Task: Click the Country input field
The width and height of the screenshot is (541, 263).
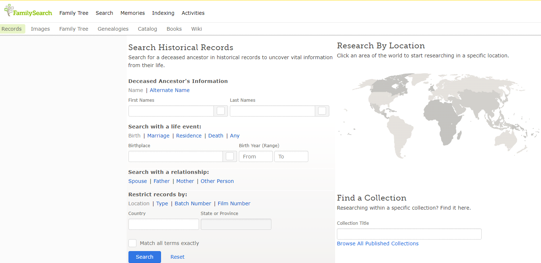Action: click(x=164, y=224)
